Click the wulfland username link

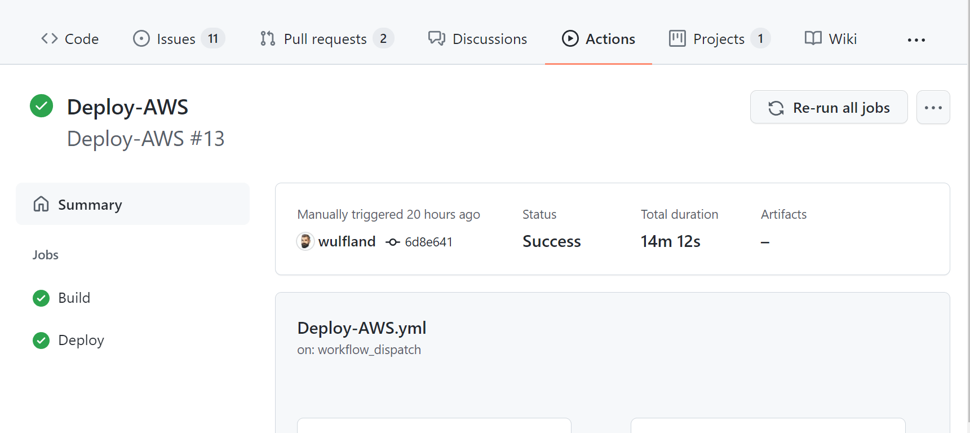click(347, 242)
